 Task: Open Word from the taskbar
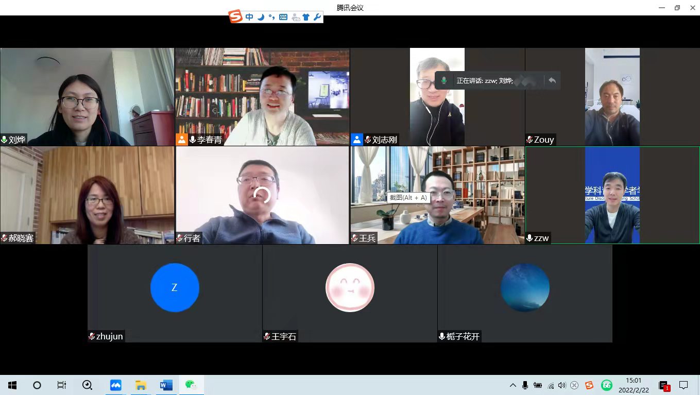click(166, 385)
